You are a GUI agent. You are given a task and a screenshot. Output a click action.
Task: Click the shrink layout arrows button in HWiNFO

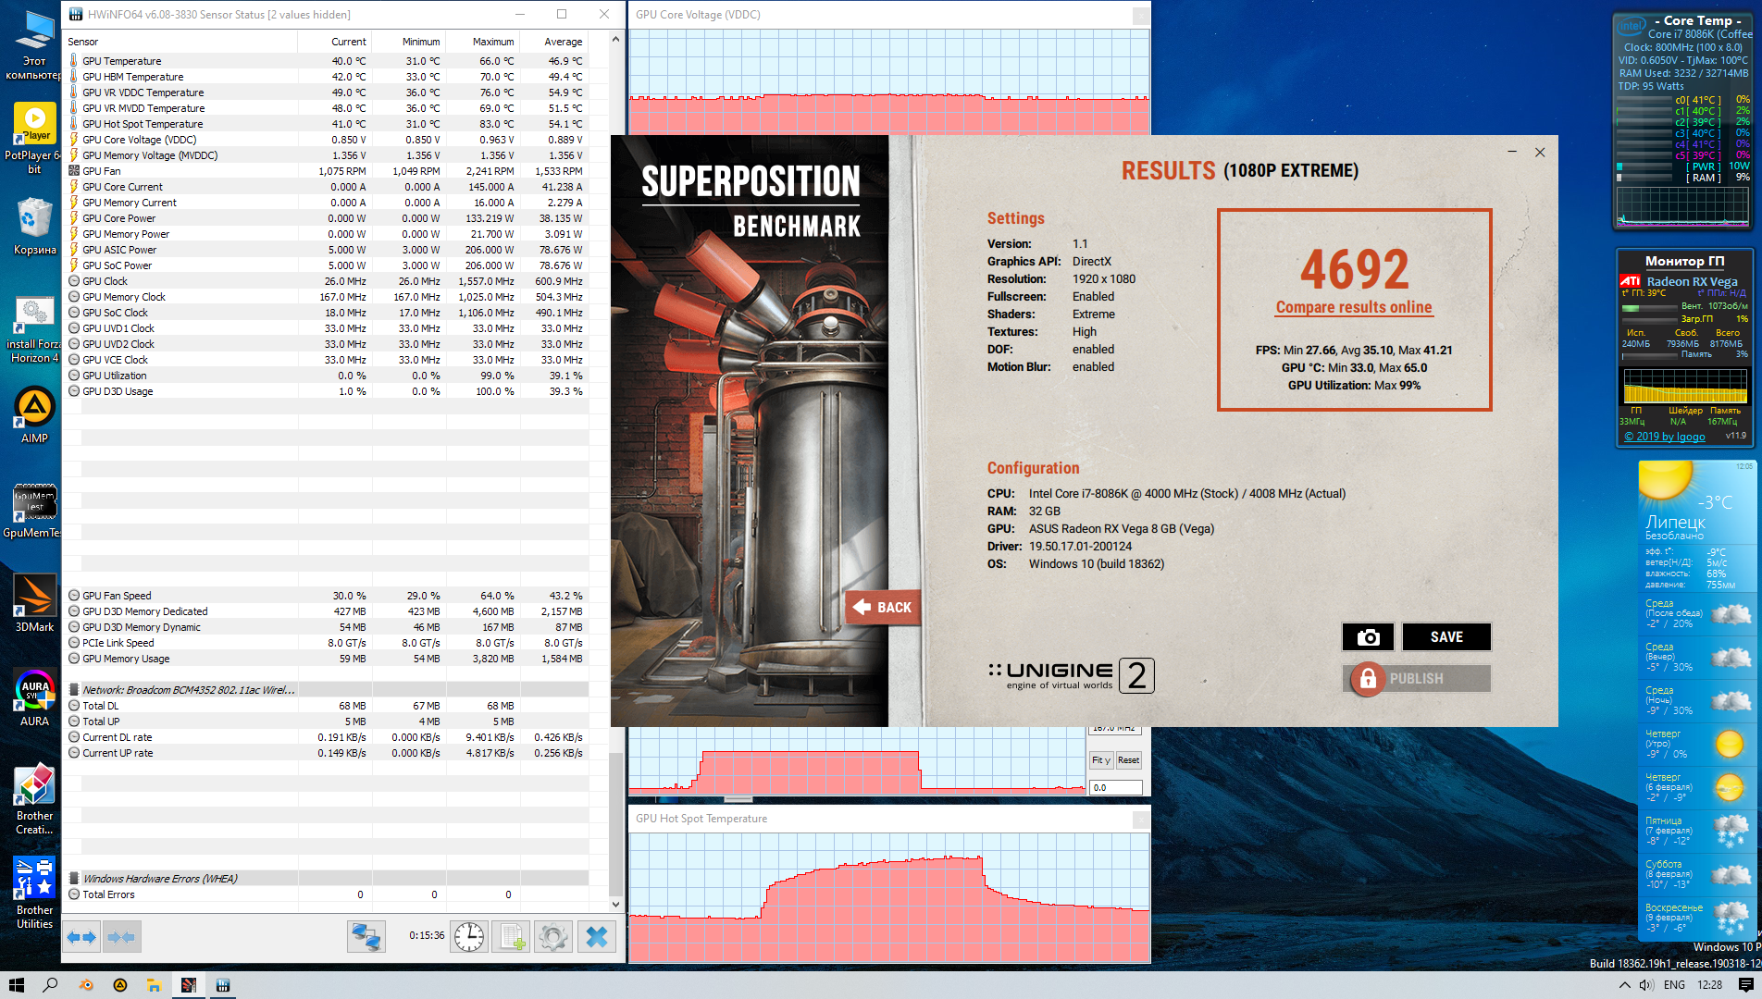click(x=121, y=937)
